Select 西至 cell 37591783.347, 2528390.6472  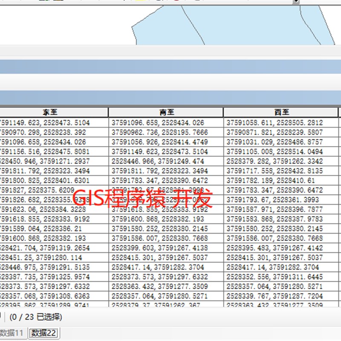(281, 190)
